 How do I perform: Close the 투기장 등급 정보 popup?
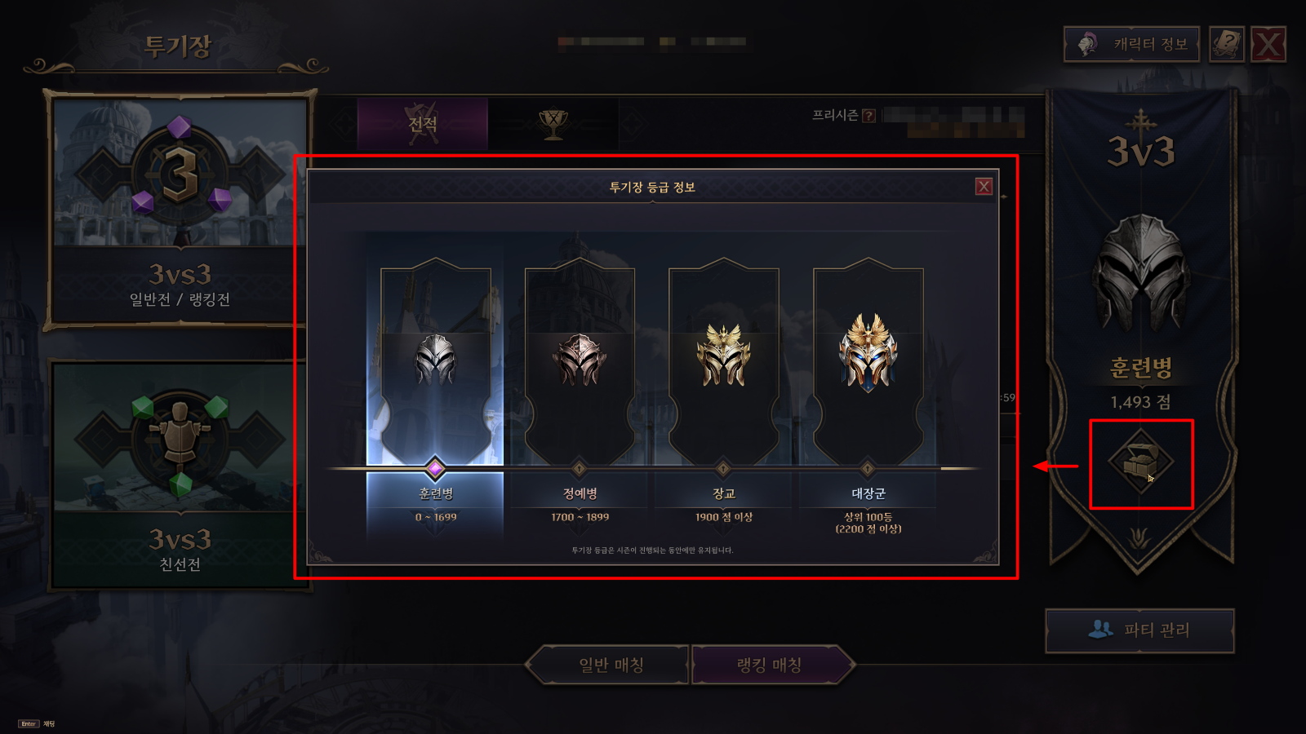pyautogui.click(x=984, y=187)
